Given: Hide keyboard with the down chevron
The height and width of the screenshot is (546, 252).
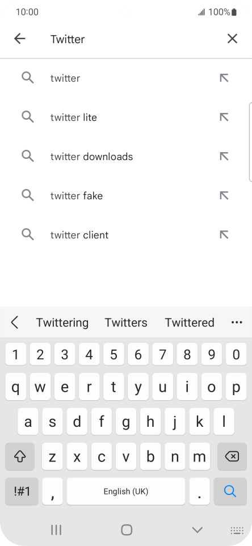Looking at the screenshot, I should 198,530.
